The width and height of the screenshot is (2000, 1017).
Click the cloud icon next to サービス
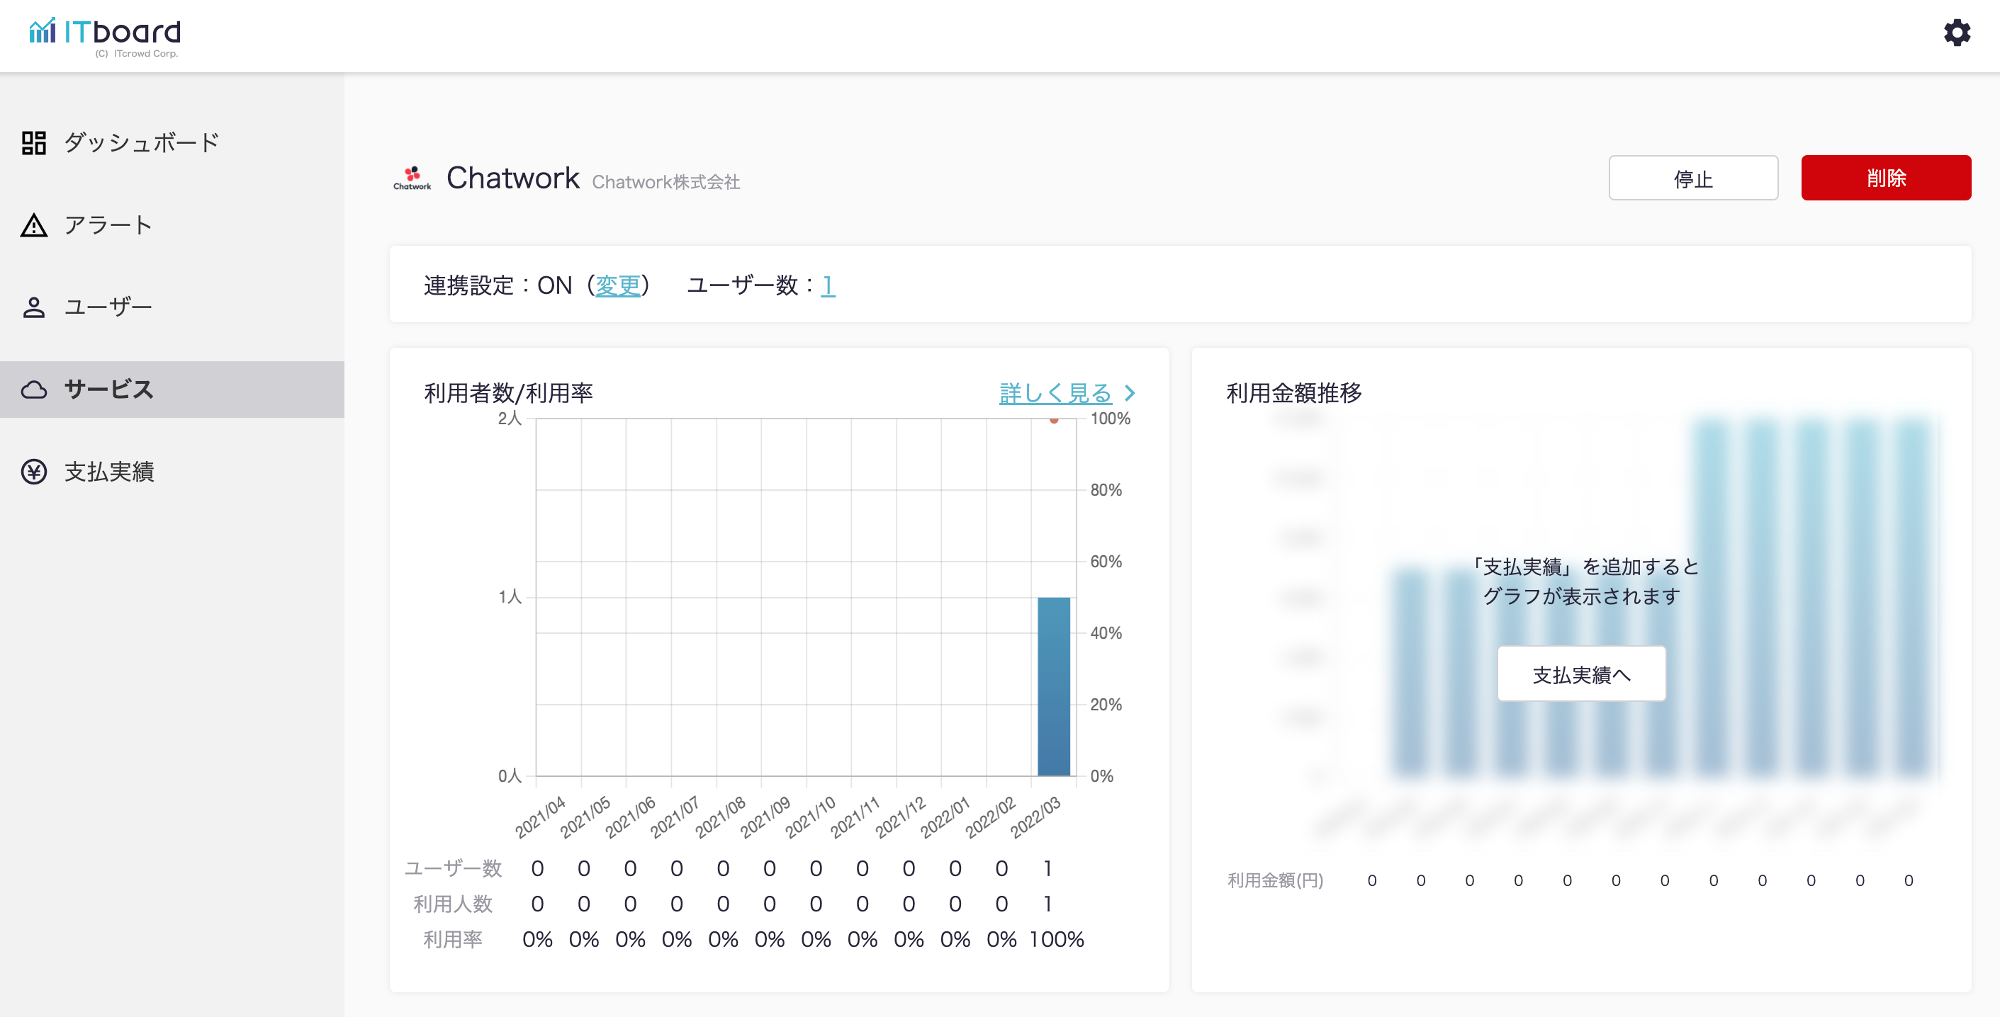tap(33, 390)
